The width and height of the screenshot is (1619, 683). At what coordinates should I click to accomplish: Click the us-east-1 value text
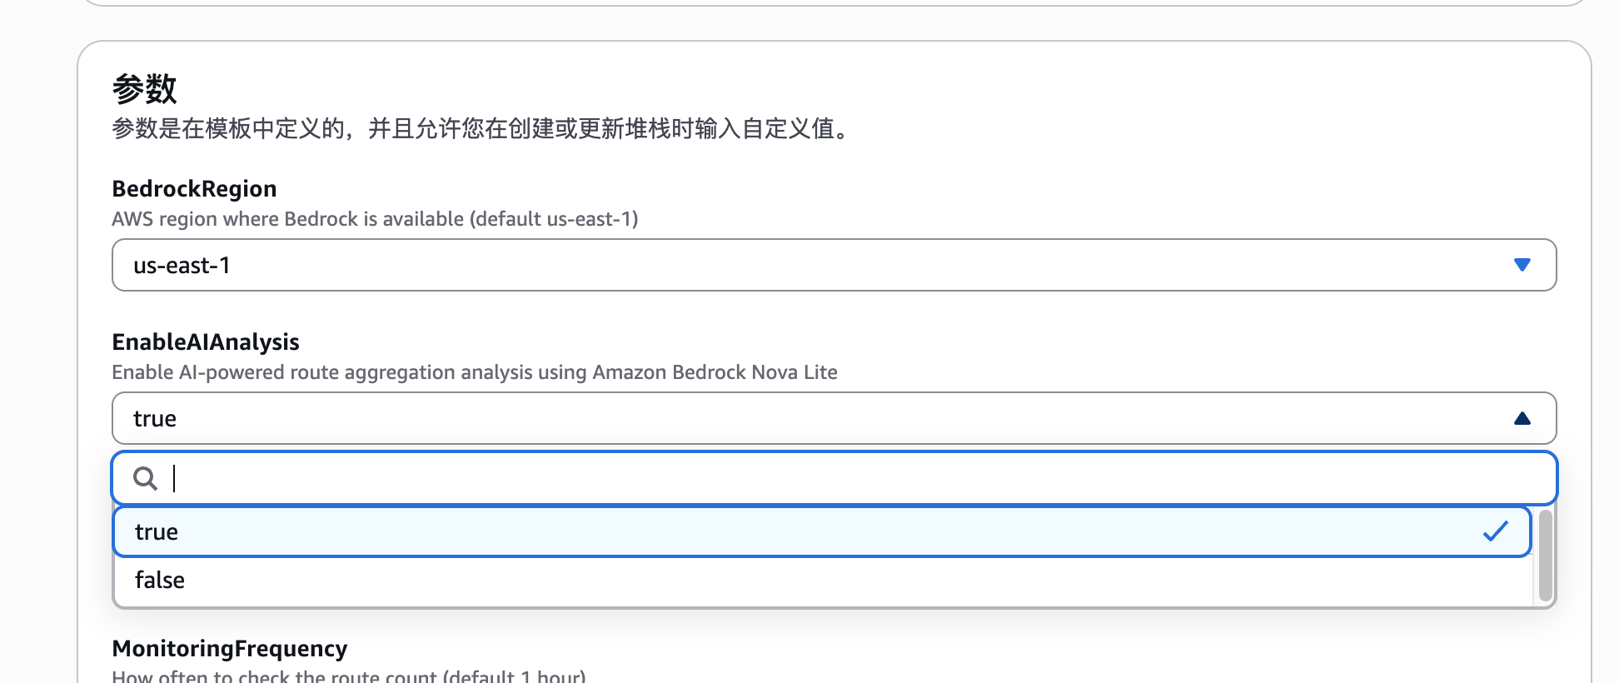coord(182,265)
